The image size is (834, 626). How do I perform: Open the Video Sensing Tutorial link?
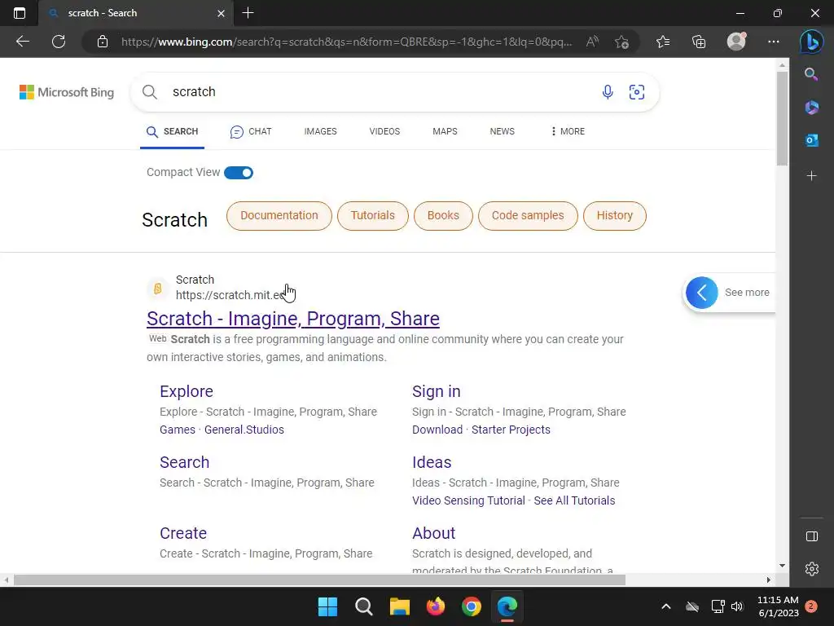(x=468, y=500)
